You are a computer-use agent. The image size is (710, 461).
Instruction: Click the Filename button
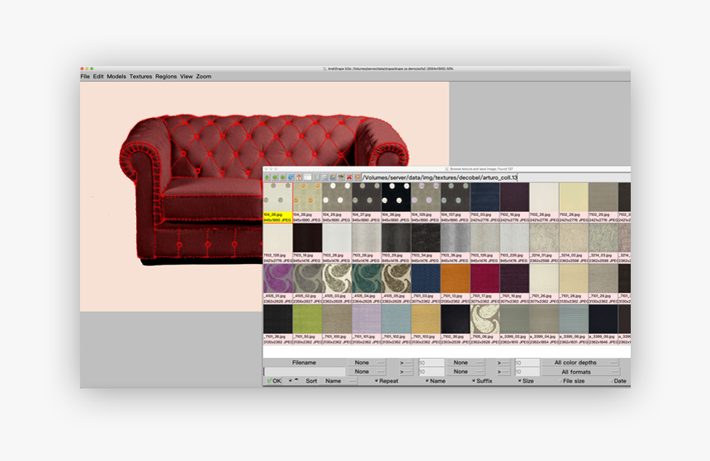305,362
